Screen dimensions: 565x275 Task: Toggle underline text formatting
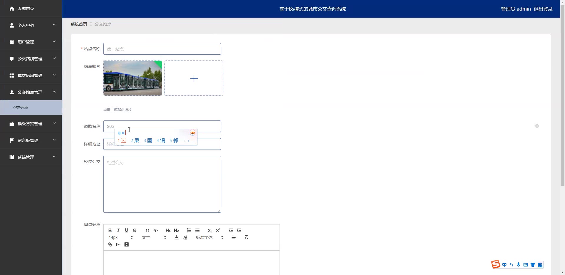(x=127, y=230)
